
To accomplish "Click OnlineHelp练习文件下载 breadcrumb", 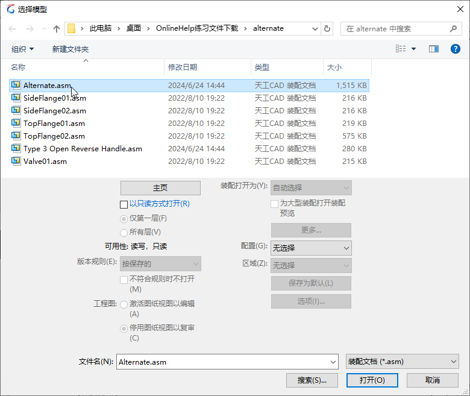I will point(197,28).
